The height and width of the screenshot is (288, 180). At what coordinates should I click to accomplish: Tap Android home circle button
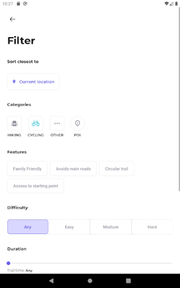(x=90, y=281)
